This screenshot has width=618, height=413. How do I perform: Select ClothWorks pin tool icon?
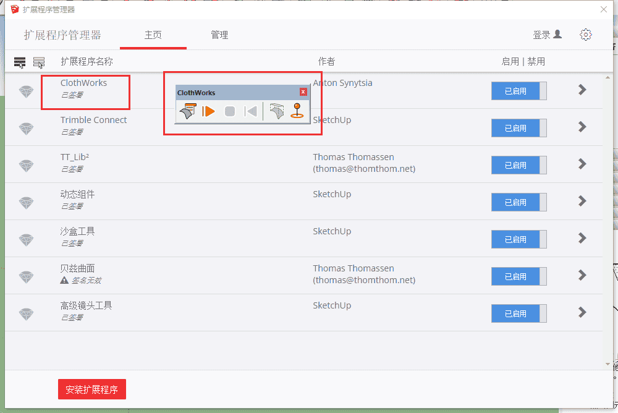297,111
